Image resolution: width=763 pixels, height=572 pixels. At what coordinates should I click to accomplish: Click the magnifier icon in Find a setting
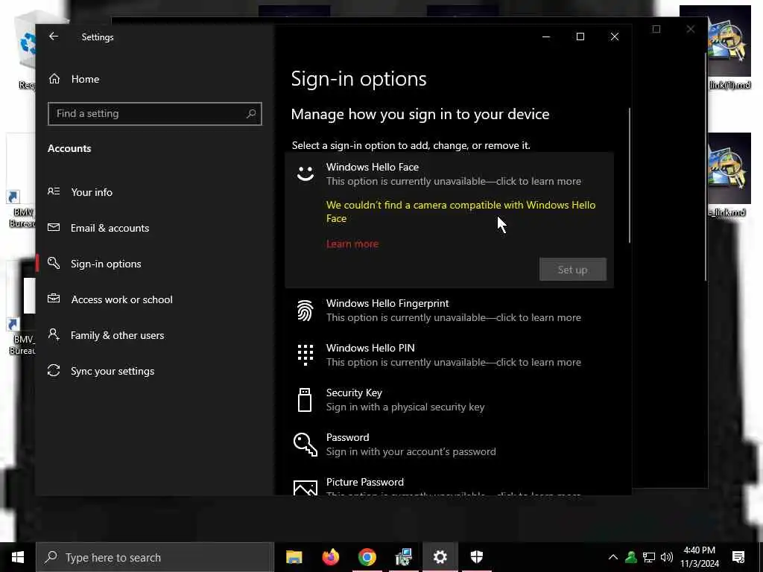[251, 114]
